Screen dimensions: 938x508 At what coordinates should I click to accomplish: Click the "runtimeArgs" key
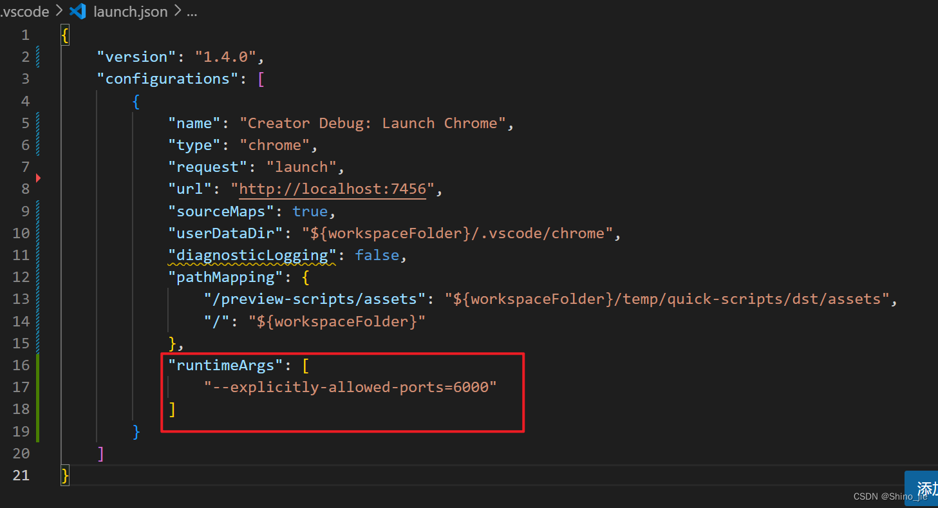(226, 366)
